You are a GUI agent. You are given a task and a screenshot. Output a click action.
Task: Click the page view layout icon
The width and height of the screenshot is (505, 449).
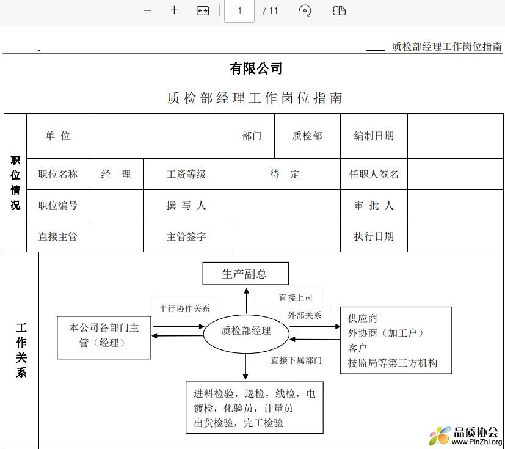(x=340, y=10)
